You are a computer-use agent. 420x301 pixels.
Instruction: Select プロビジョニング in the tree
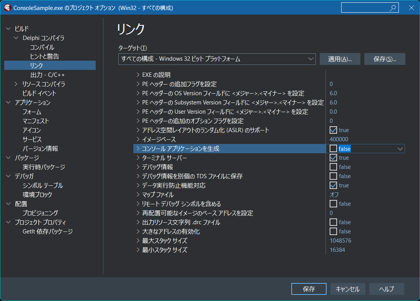tap(40, 213)
